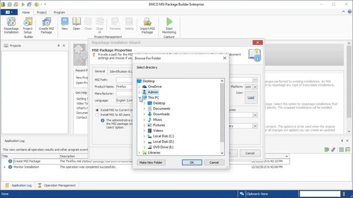Start Monitoring capture
The height and width of the screenshot is (198, 353).
pyautogui.click(x=169, y=26)
